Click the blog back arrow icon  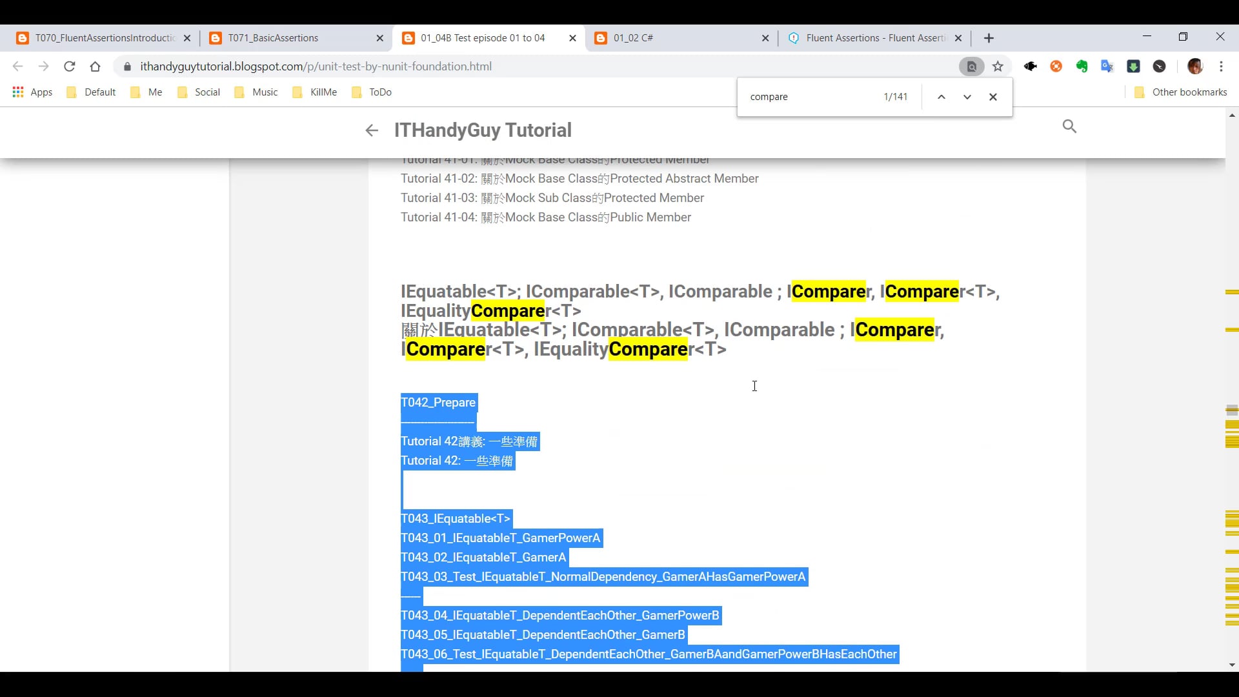tap(372, 130)
